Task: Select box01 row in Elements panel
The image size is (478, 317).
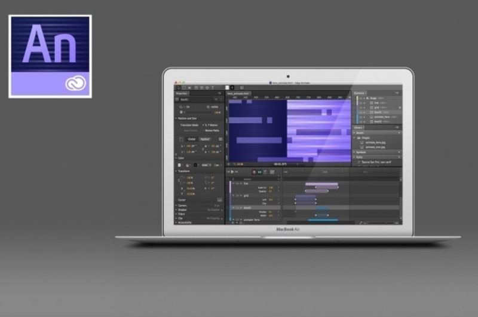Action: (x=379, y=112)
